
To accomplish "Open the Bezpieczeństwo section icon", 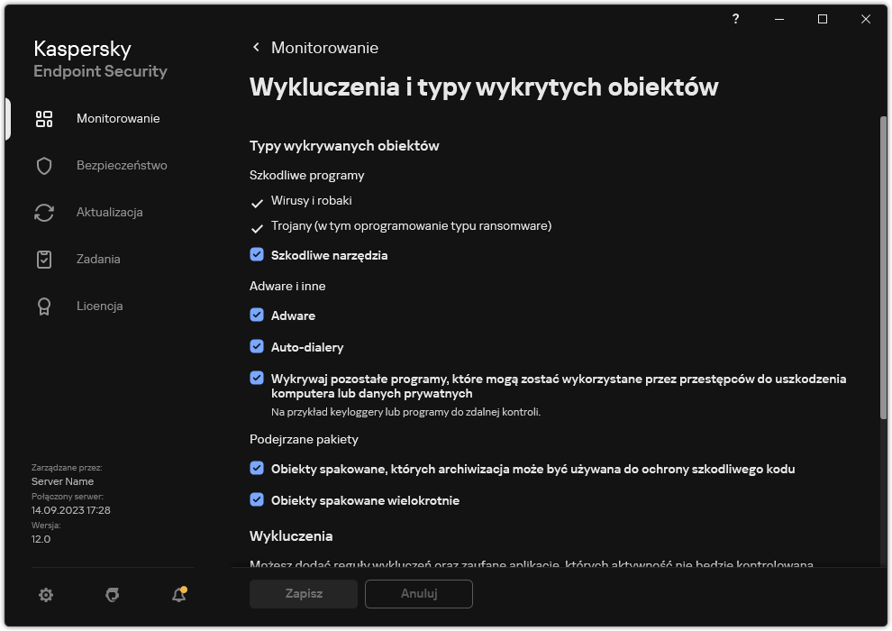I will [43, 165].
